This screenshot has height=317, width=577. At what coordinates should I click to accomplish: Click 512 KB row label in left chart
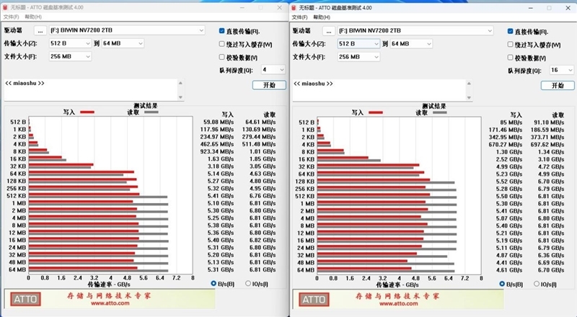16,196
